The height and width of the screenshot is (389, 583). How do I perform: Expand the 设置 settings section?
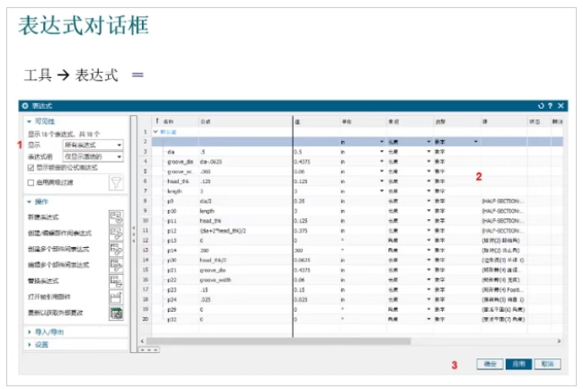click(x=29, y=344)
